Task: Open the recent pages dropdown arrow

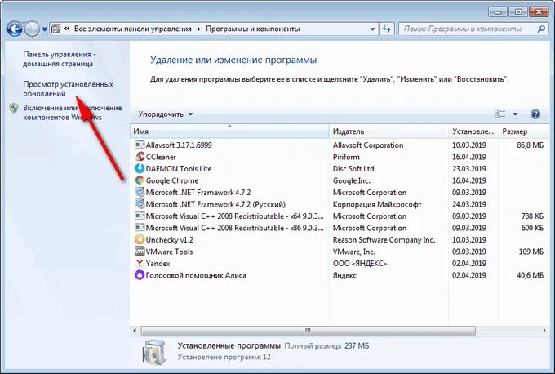Action: 45,29
